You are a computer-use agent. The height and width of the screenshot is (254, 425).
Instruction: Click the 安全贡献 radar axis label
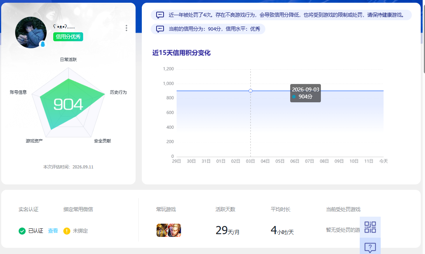click(x=103, y=141)
